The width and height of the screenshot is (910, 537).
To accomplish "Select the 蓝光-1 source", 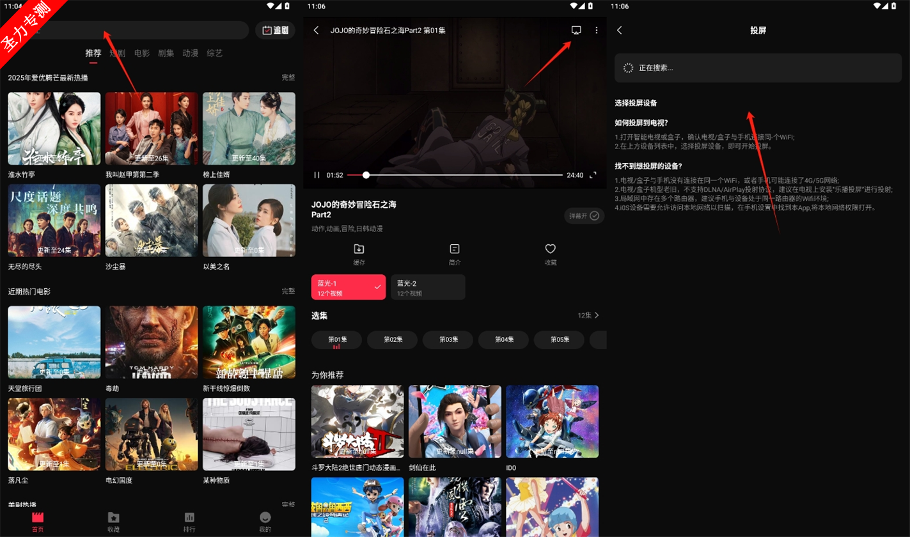I will 349,287.
